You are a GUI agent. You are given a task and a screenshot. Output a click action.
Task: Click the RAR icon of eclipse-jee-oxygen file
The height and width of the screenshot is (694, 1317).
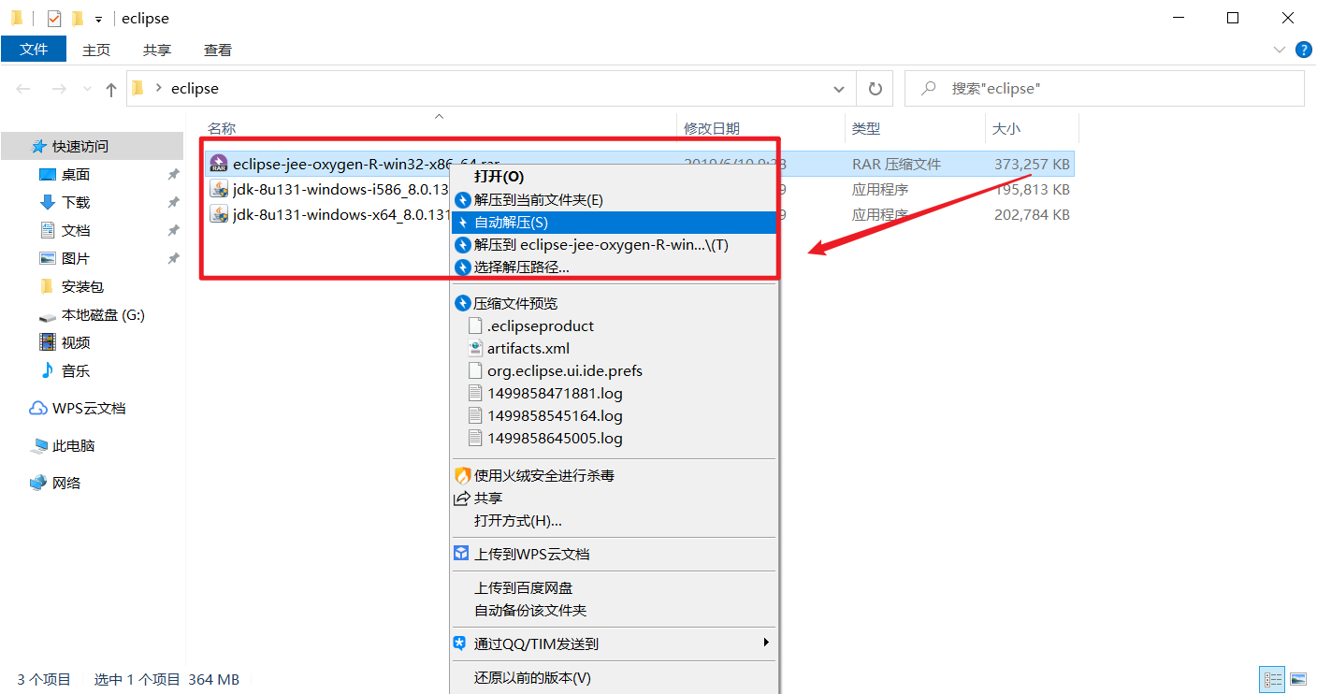219,164
